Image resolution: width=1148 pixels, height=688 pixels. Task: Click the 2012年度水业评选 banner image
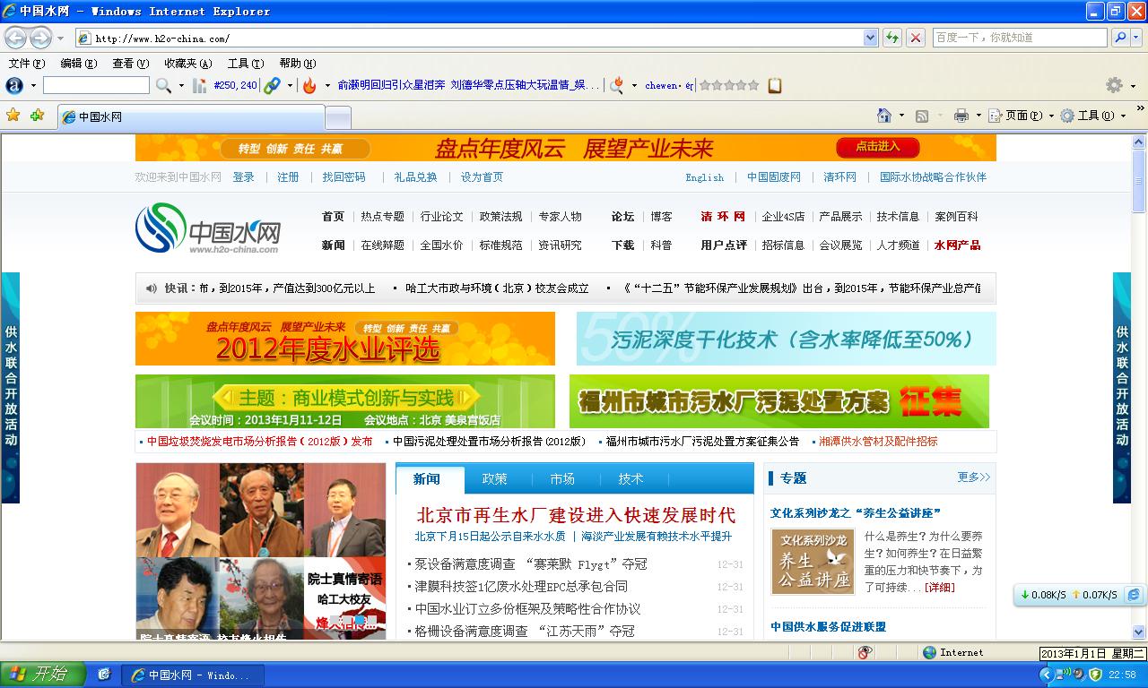coord(345,339)
